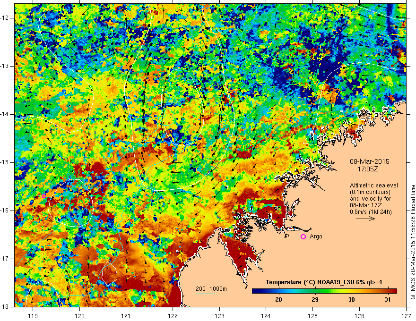The width and height of the screenshot is (416, 321).
Task: Click the 'Argo' legend text
Action: 316,237
